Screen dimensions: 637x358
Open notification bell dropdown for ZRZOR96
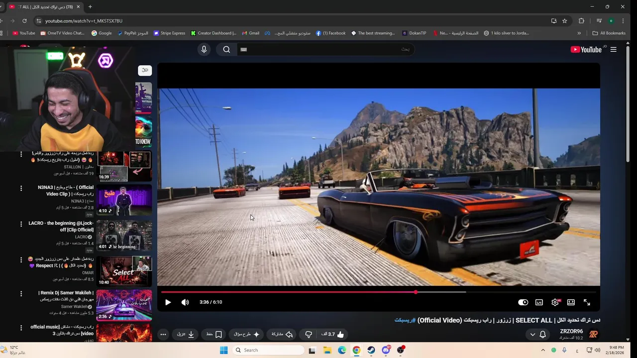[538, 335]
